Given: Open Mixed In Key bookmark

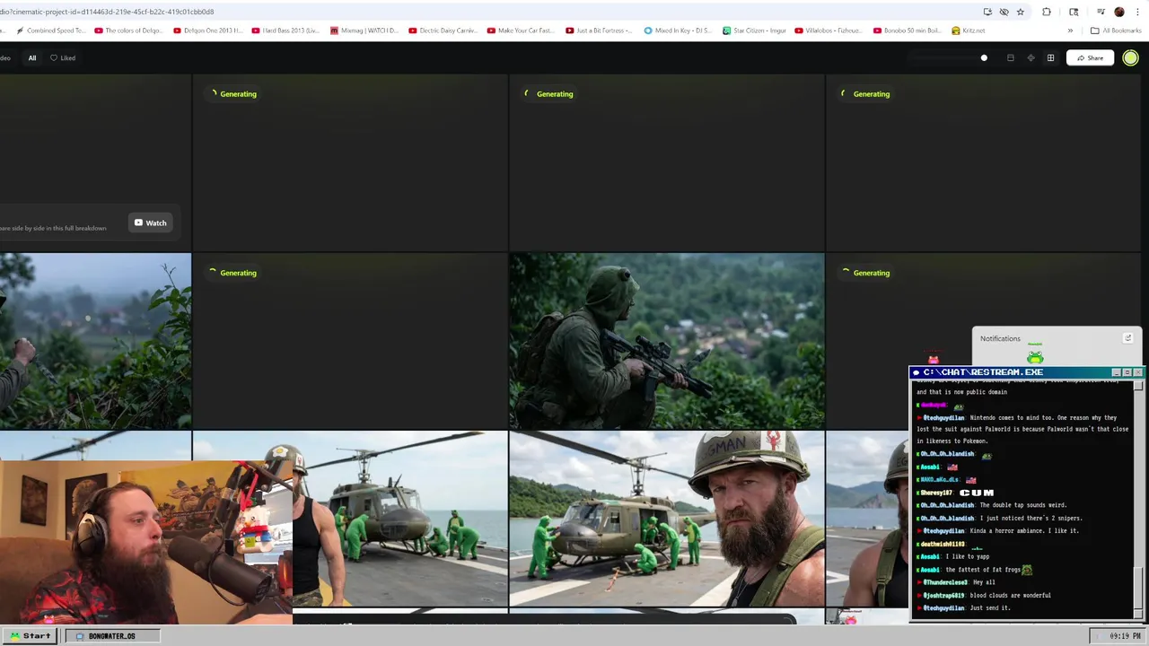Looking at the screenshot, I should pyautogui.click(x=678, y=31).
